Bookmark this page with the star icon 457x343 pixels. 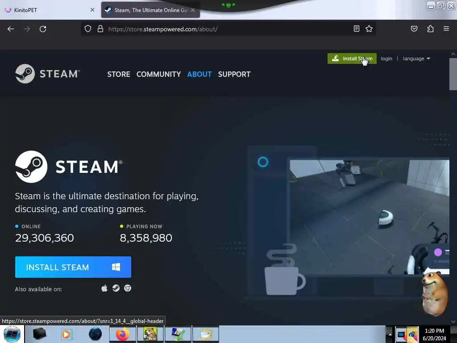click(369, 29)
